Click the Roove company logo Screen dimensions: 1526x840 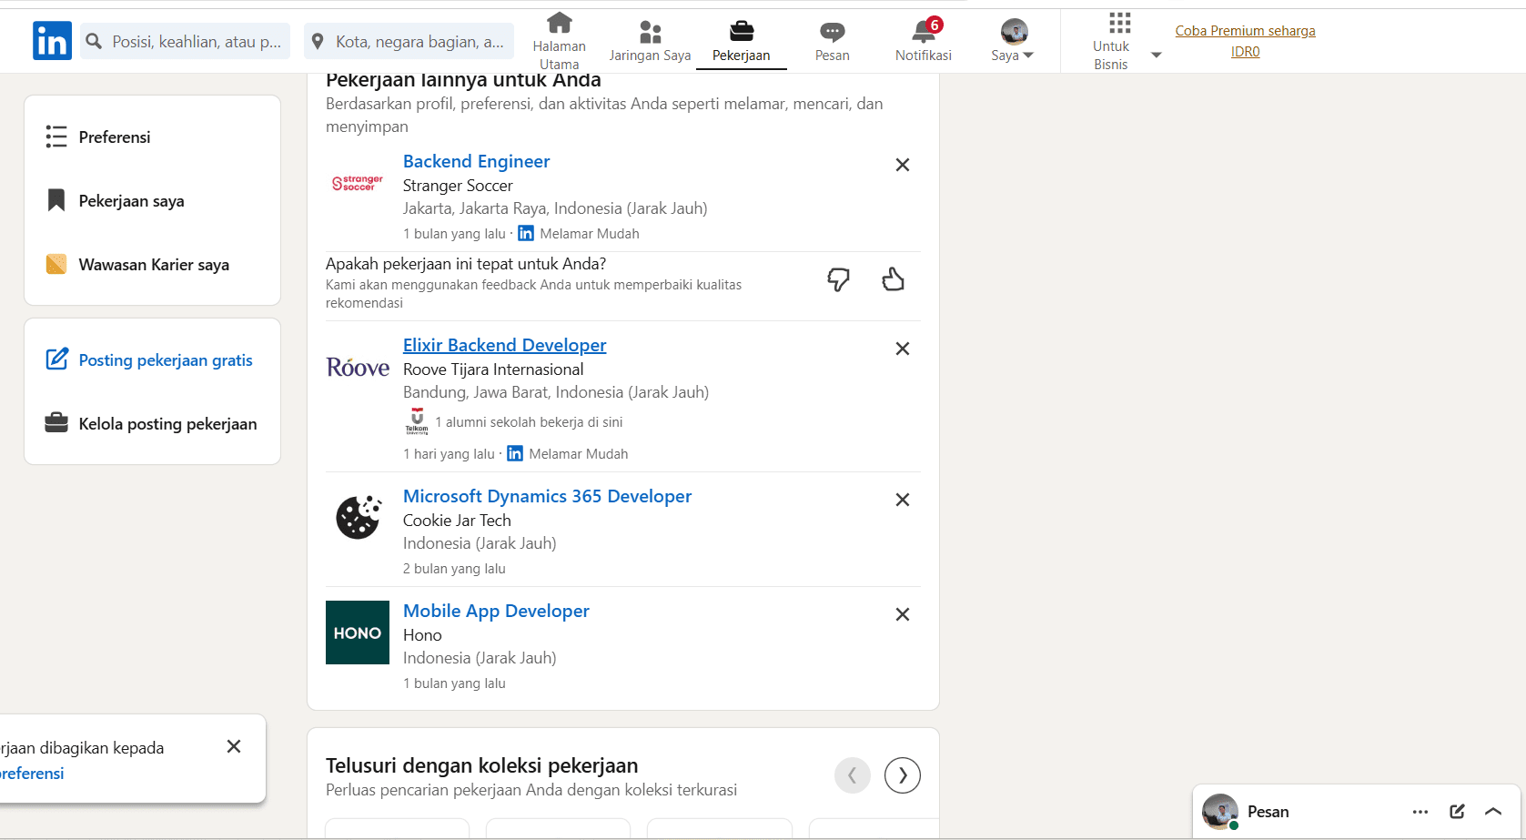(x=358, y=368)
